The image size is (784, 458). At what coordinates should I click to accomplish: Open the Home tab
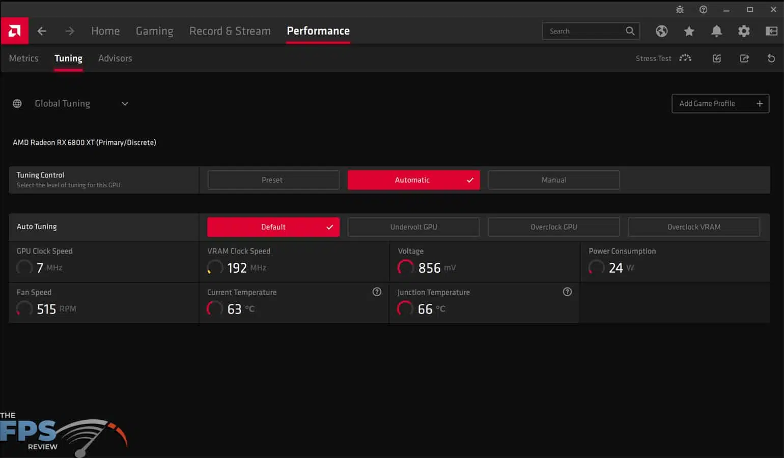pyautogui.click(x=105, y=31)
